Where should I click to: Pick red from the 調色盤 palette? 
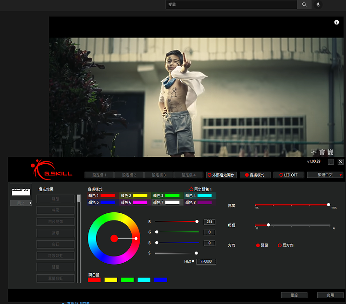tap(94, 280)
